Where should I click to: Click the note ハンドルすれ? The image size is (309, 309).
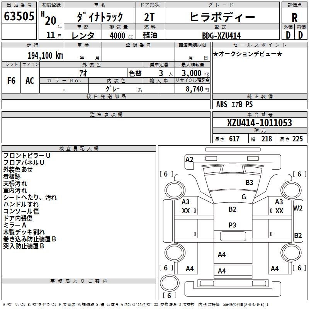pyautogui.click(x=21, y=204)
